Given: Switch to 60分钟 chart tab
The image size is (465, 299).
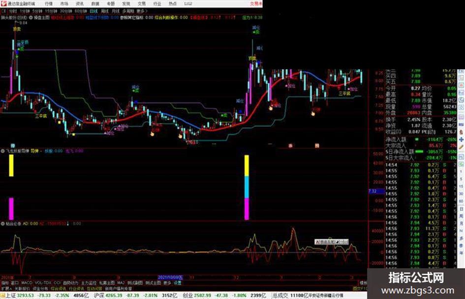Looking at the screenshot, I should pos(81,11).
